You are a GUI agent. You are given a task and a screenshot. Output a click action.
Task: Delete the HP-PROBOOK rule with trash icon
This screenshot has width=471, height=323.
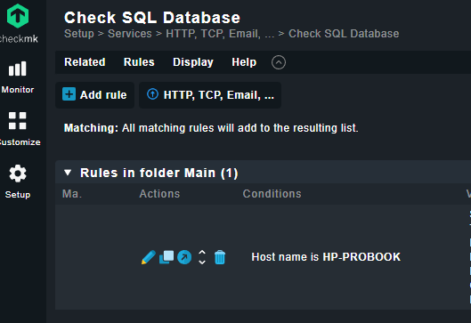coord(220,257)
